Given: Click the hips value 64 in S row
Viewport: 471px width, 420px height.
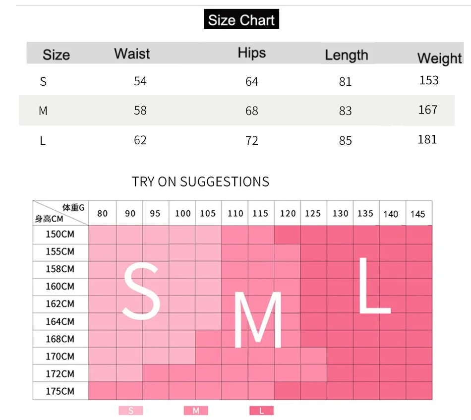Looking at the screenshot, I should (x=252, y=81).
